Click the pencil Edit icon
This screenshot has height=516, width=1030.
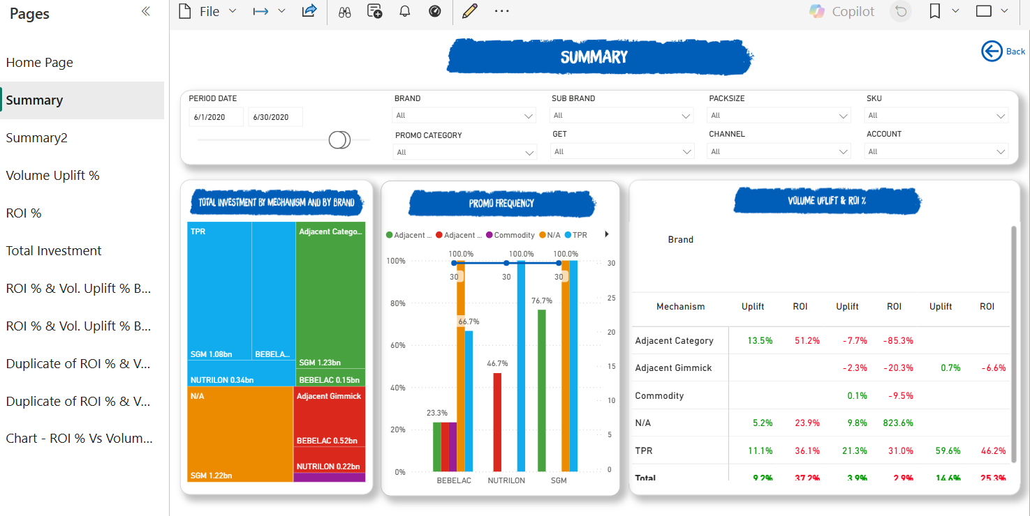469,11
